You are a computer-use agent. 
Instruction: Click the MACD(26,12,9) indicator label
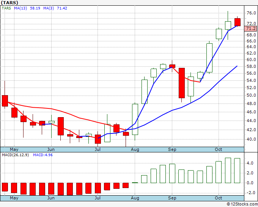click(x=15, y=155)
